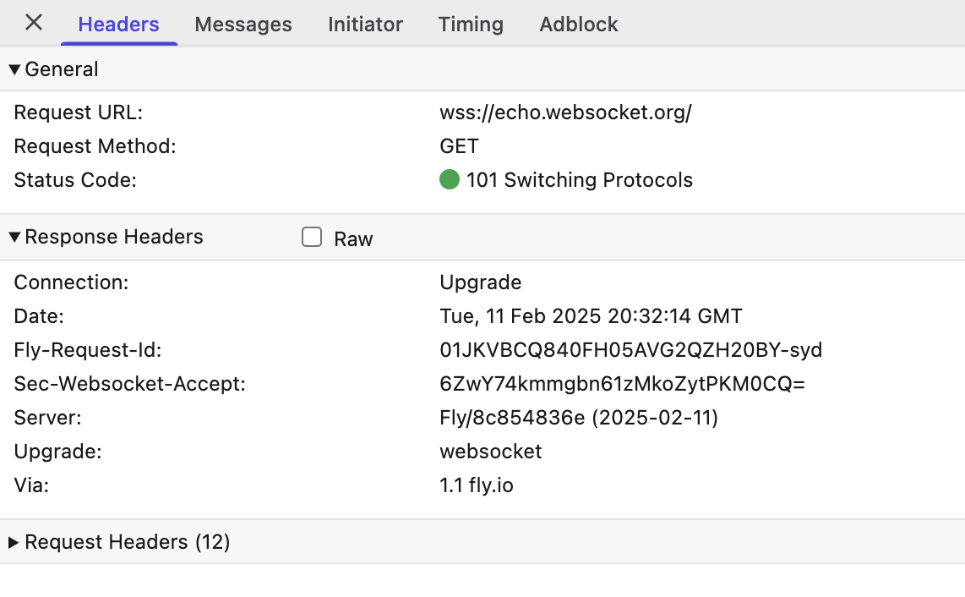Select the Fly-Request-Id header value
The width and height of the screenshot is (965, 597).
pyautogui.click(x=631, y=350)
